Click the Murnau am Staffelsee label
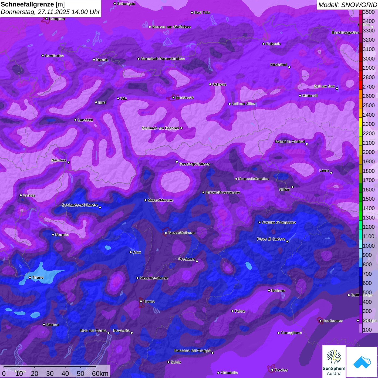The width and height of the screenshot is (378, 378). click(171, 27)
